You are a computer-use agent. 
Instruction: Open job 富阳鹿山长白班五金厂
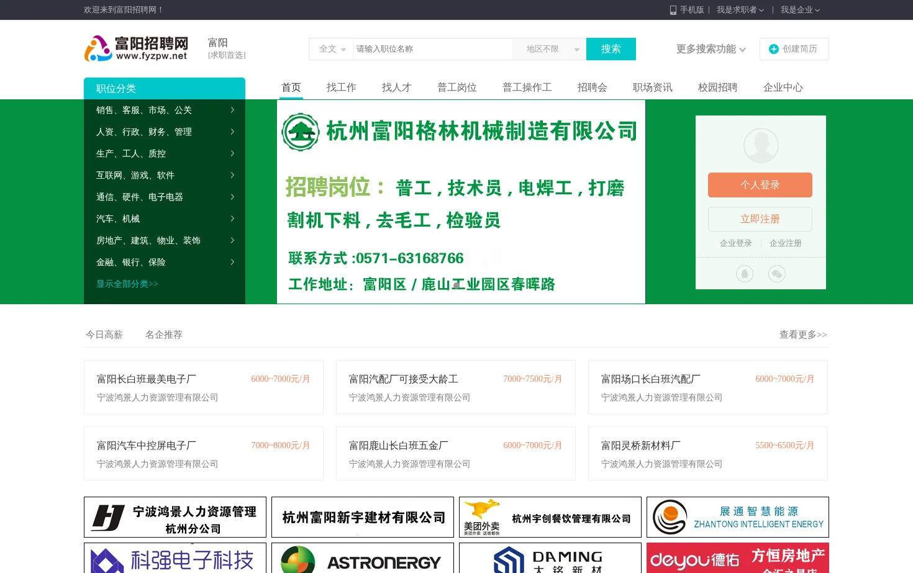399,445
